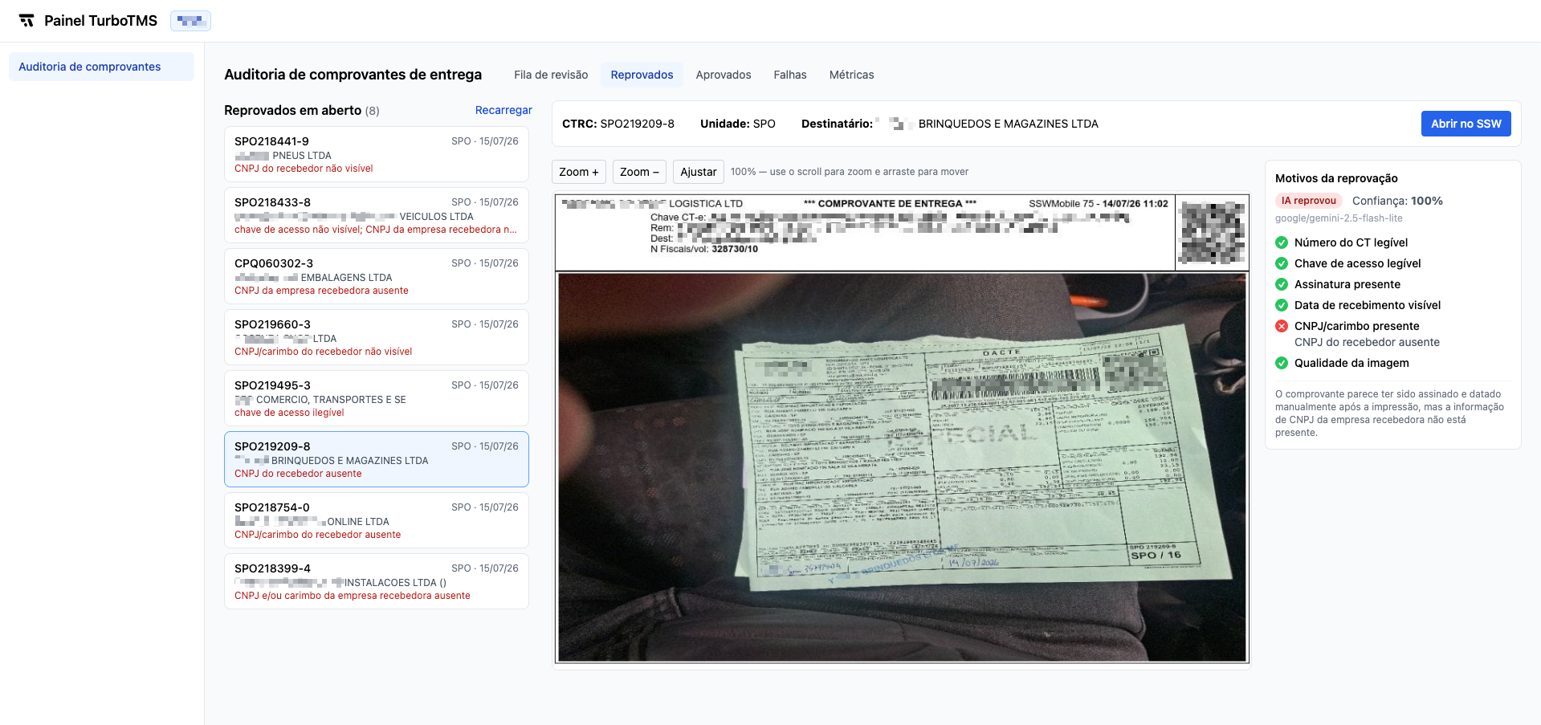The image size is (1541, 725).
Task: Select the Reprovados tab
Action: (x=642, y=75)
